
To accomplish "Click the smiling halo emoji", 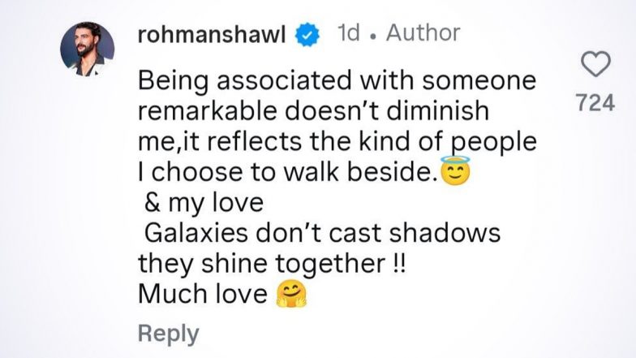I will [456, 172].
